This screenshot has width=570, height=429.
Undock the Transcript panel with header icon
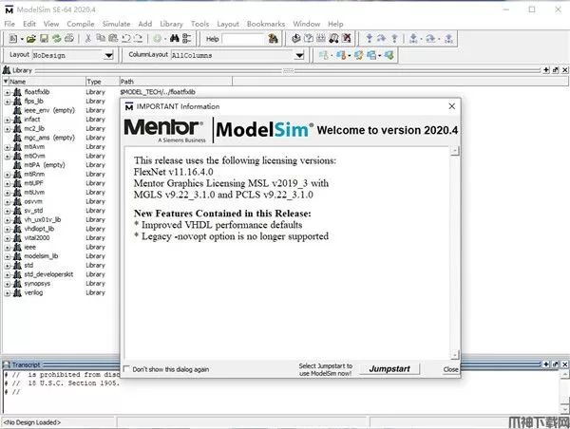pos(556,364)
